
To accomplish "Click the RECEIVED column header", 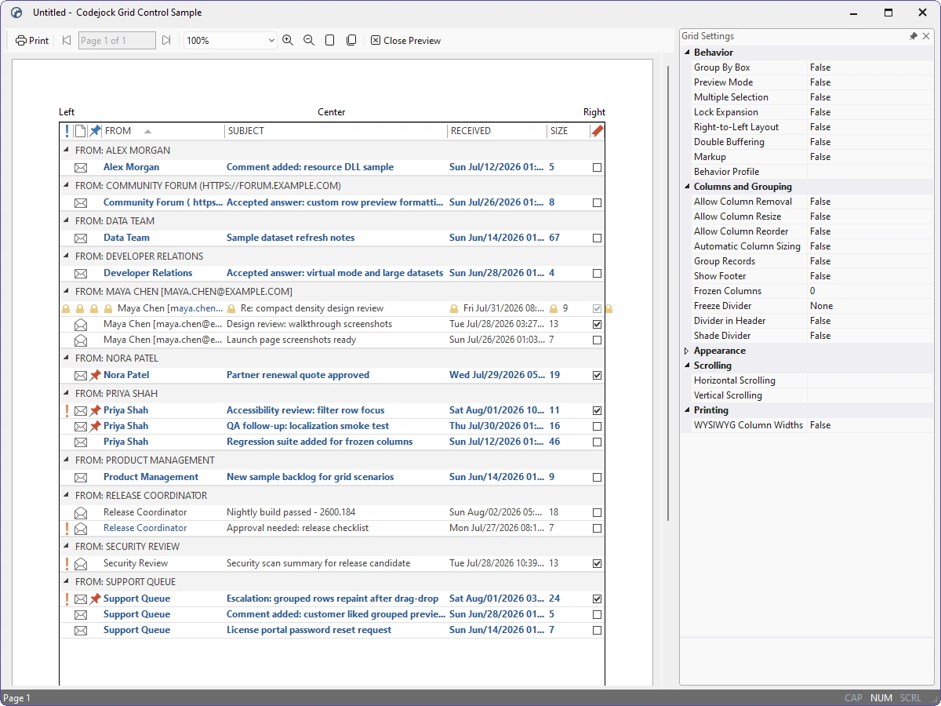I will 497,131.
